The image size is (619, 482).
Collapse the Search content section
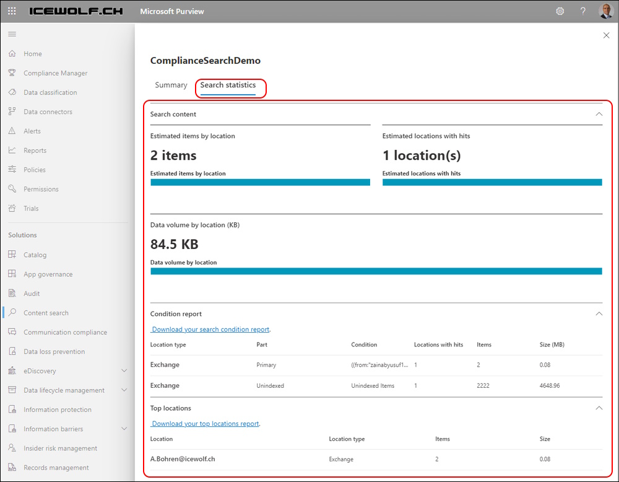(x=599, y=114)
